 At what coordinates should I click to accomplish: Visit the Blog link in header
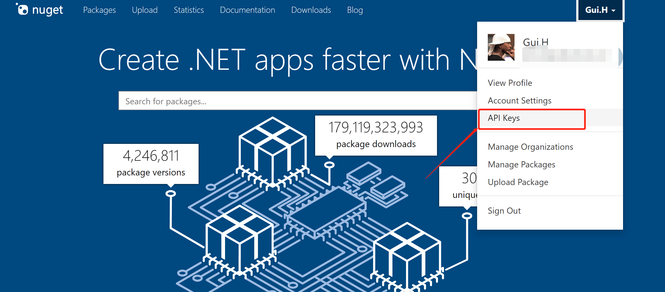[355, 10]
